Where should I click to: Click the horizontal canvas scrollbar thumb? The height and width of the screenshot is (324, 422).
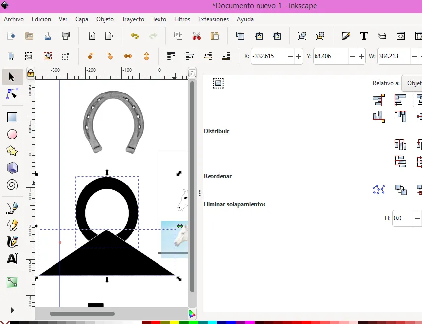pyautogui.click(x=82, y=314)
